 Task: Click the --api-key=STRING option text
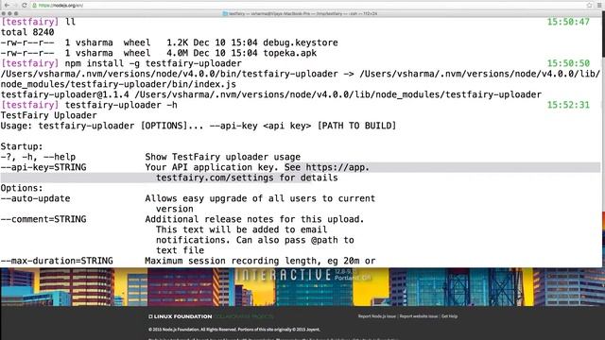coord(43,167)
